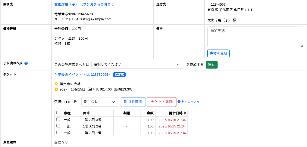Click the 選択中：0 枚 counter text
Viewport: 307px width, 147px height.
66,102
